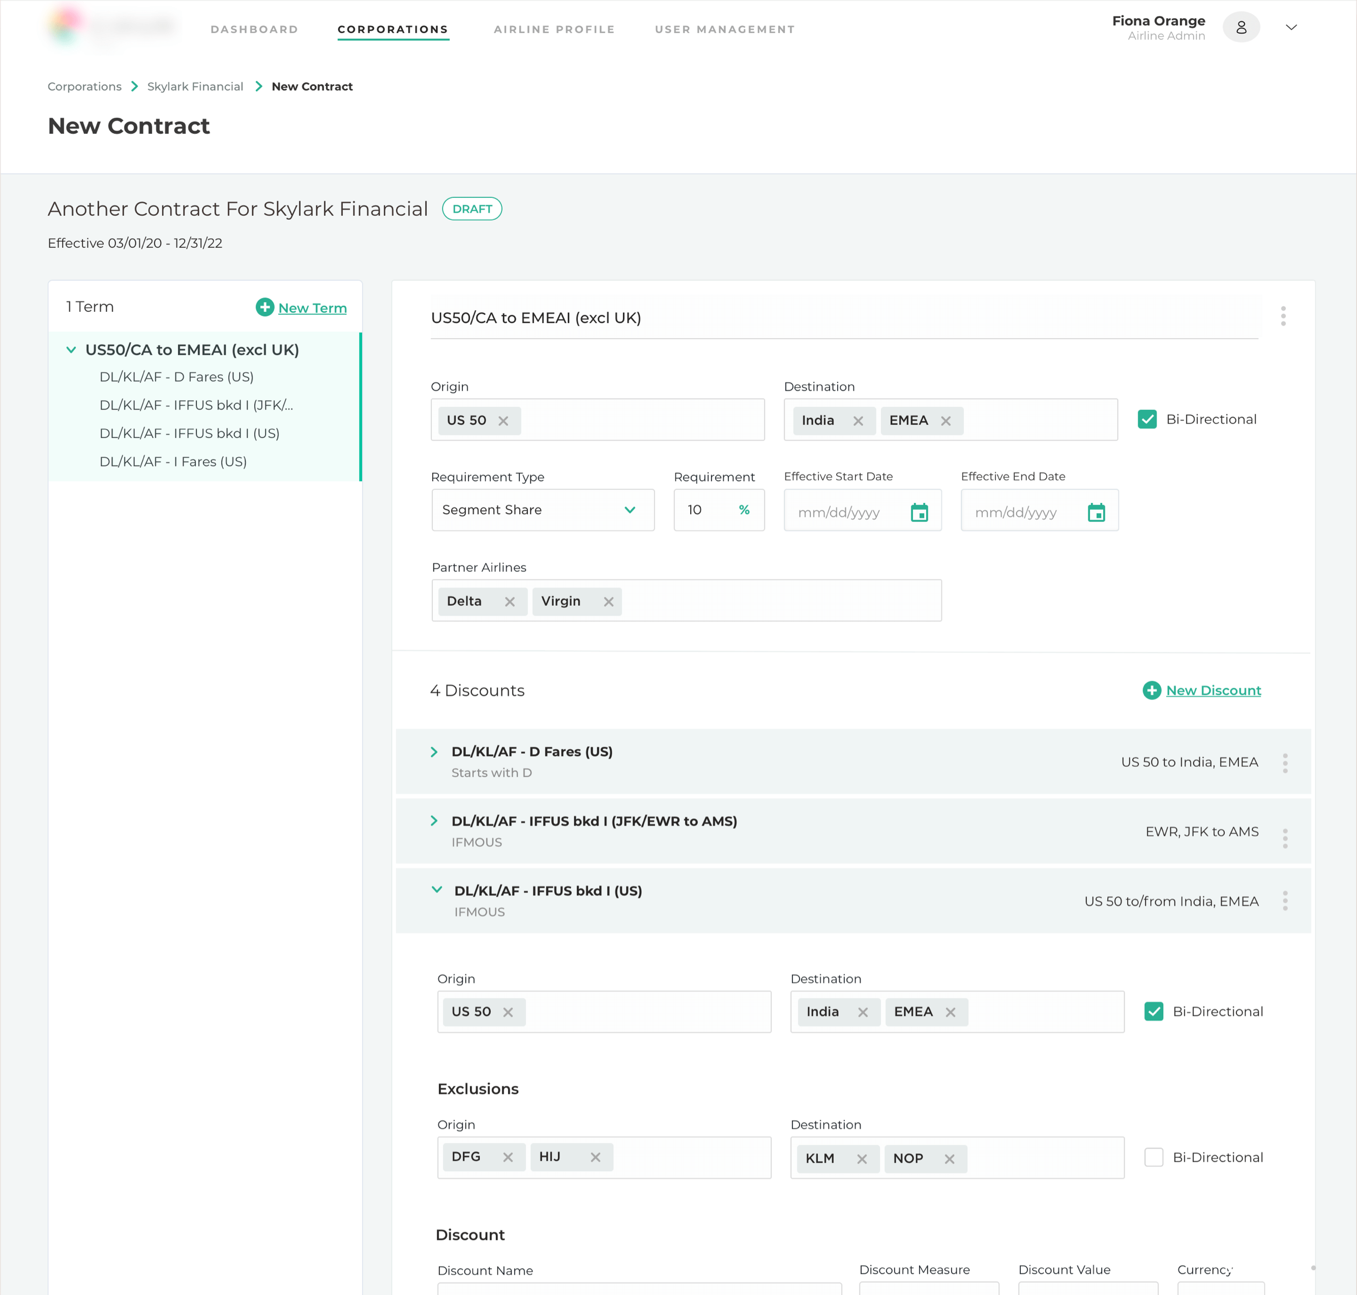Uncheck Bi-Directional on IFFUS bkd I discount
This screenshot has height=1295, width=1357.
[x=1155, y=1011]
